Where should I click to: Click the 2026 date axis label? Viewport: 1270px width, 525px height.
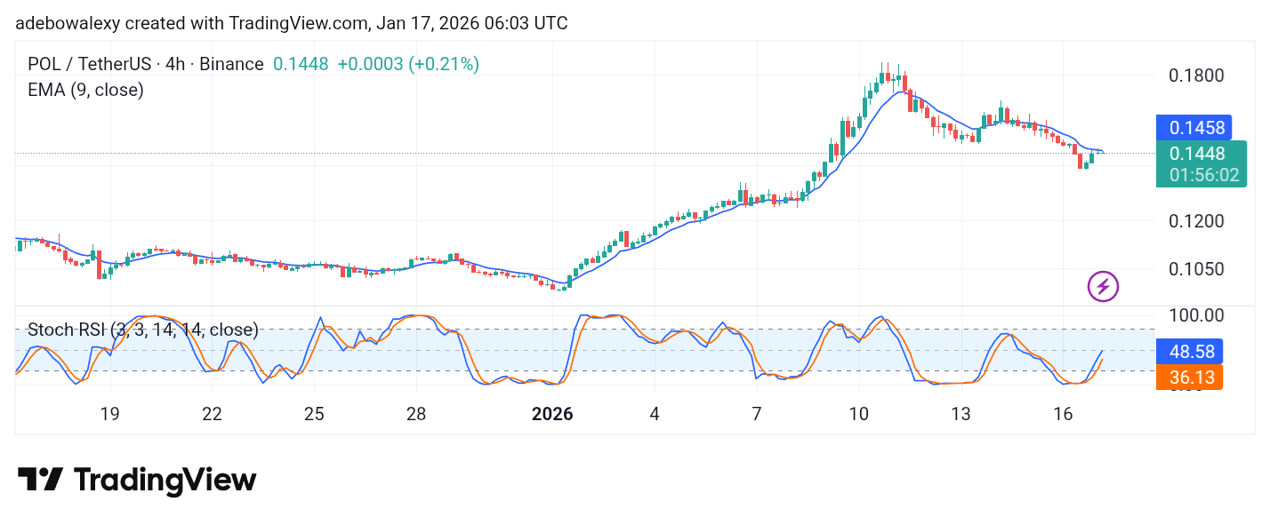click(x=552, y=414)
